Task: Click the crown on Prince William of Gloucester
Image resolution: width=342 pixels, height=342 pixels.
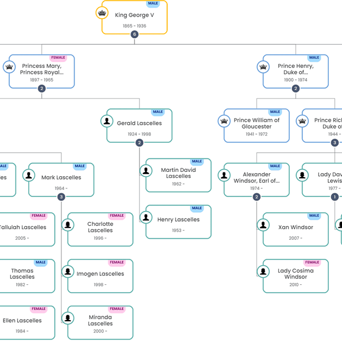Action: pyautogui.click(x=224, y=121)
